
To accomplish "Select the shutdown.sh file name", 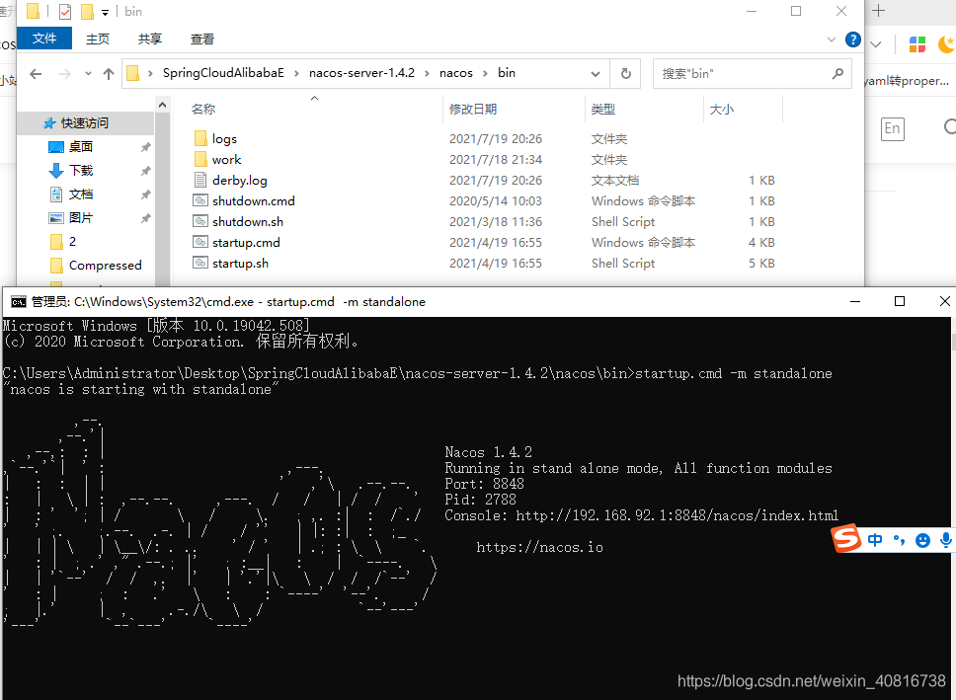I will coord(248,222).
